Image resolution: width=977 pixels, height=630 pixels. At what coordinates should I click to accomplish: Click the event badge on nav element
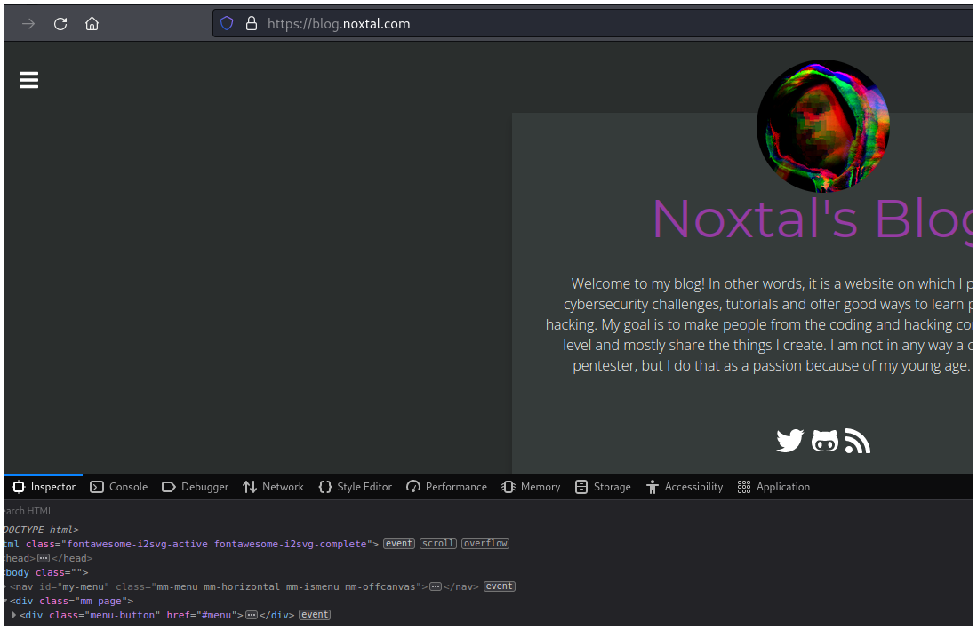click(500, 586)
